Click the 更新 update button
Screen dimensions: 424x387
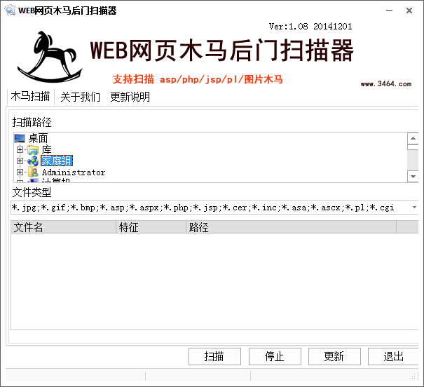pyautogui.click(x=334, y=356)
